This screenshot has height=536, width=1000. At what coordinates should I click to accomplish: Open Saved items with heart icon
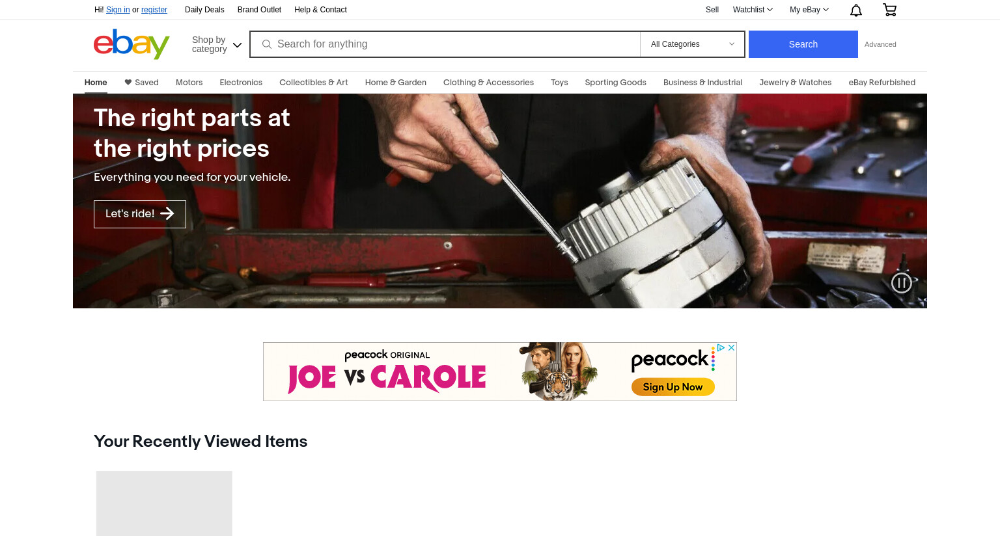pos(141,83)
